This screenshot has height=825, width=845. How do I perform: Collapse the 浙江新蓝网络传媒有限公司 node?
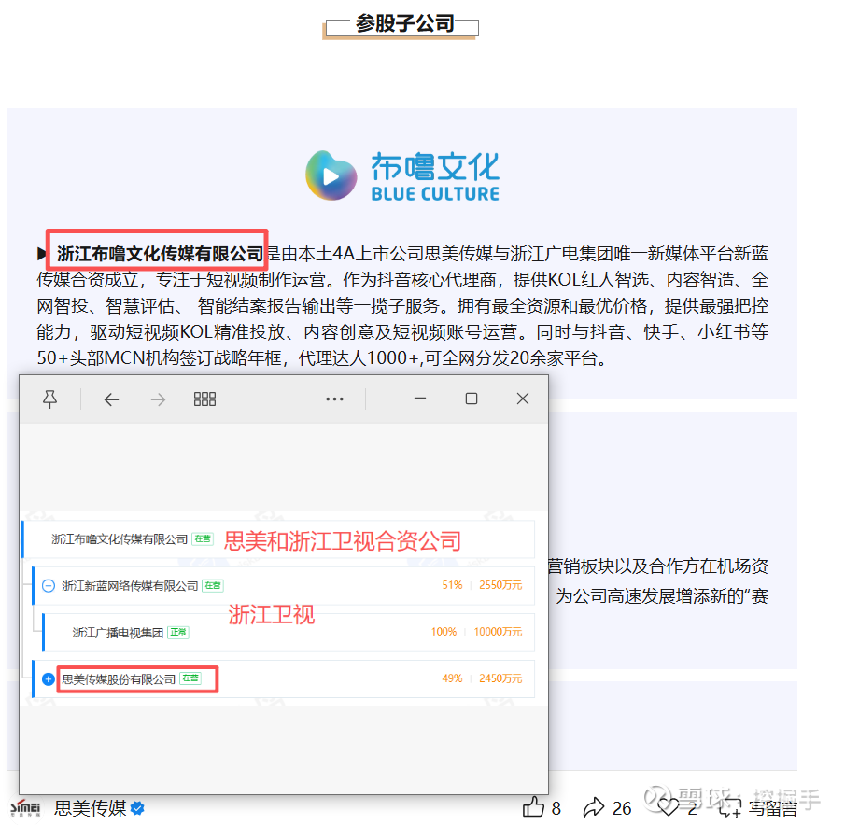pyautogui.click(x=49, y=585)
